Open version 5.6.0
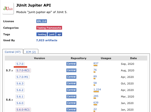The height and width of the screenshot is (112, 151). [20, 103]
